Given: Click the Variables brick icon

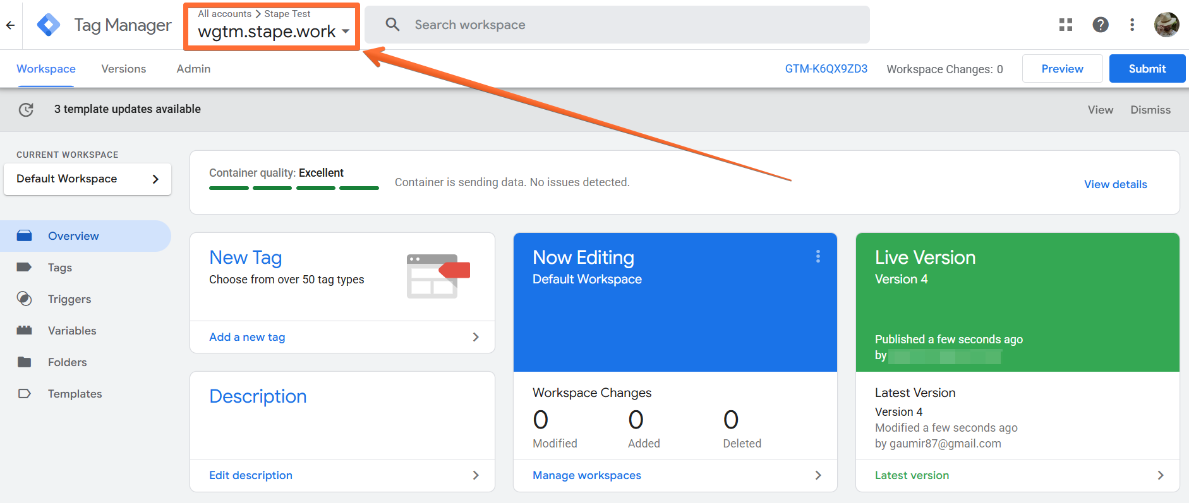Looking at the screenshot, I should coord(24,330).
